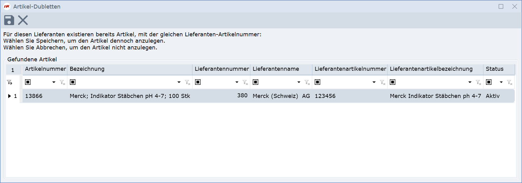Toggle filter operator box in Status column
The height and width of the screenshot is (183, 522).
tap(489, 82)
